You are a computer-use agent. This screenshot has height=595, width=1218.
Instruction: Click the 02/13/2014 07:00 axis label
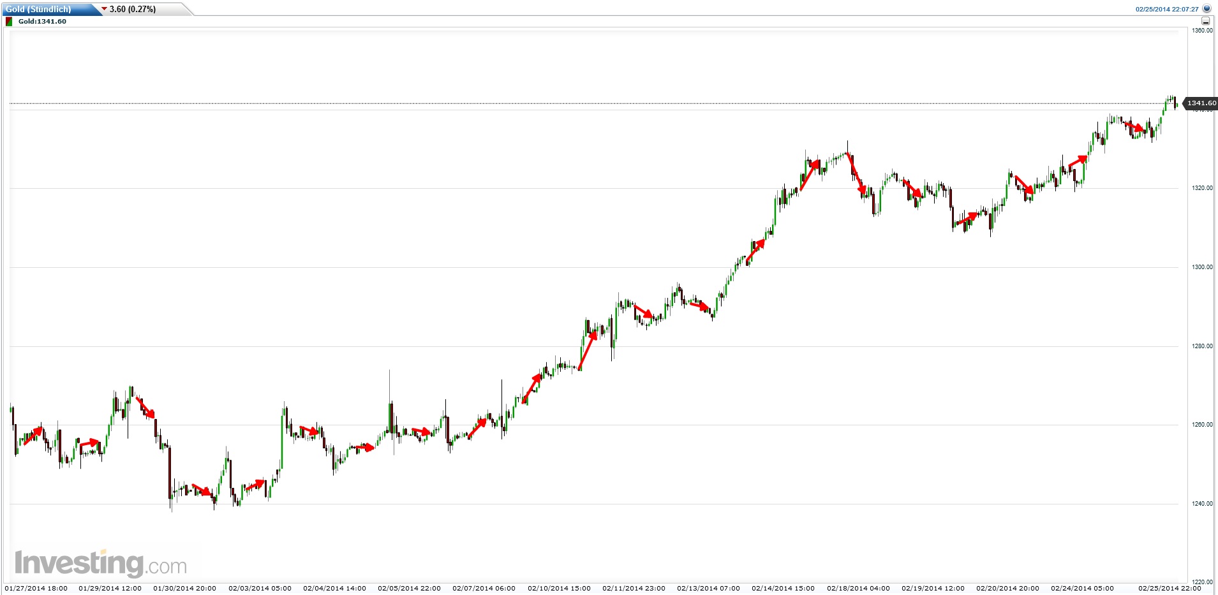tap(709, 588)
